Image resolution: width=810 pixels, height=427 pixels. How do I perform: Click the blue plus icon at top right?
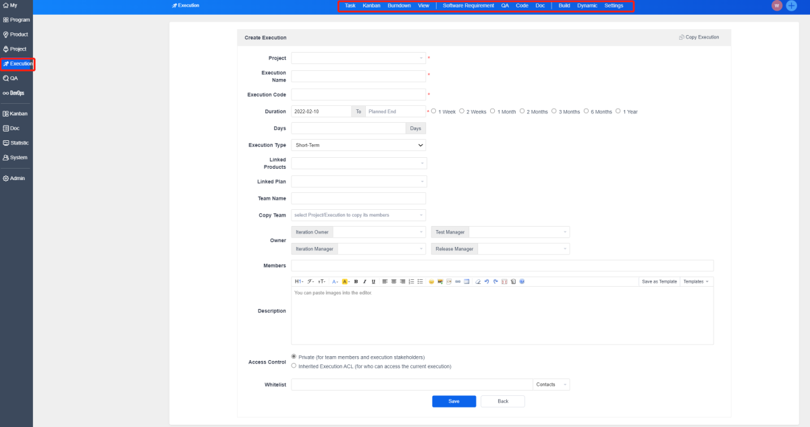click(x=791, y=5)
